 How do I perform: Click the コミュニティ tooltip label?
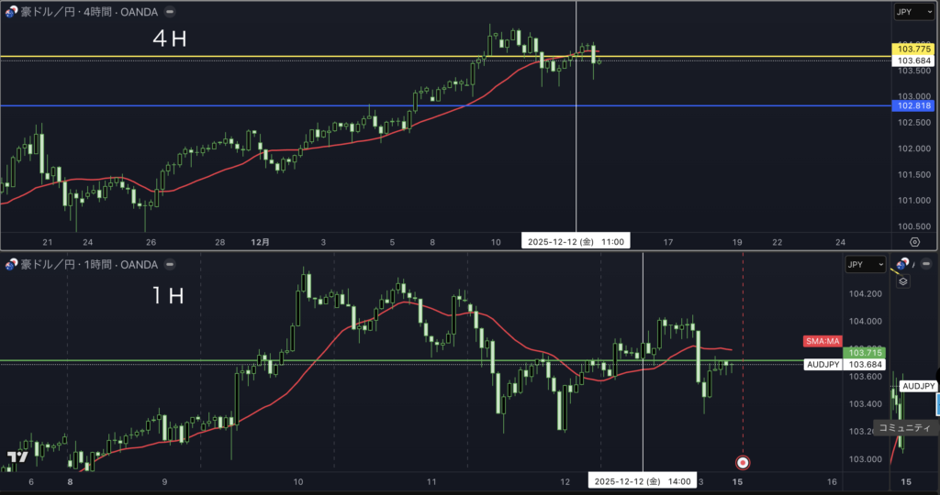904,428
